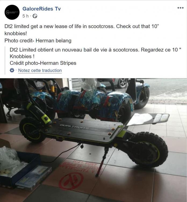Open the three-dot post options menu
The image size is (187, 202).
[181, 8]
